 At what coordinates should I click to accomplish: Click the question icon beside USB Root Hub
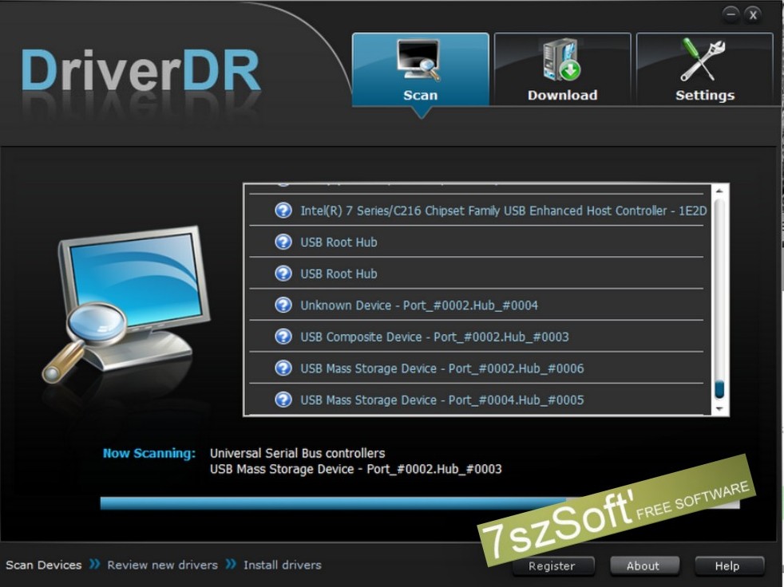(x=283, y=242)
